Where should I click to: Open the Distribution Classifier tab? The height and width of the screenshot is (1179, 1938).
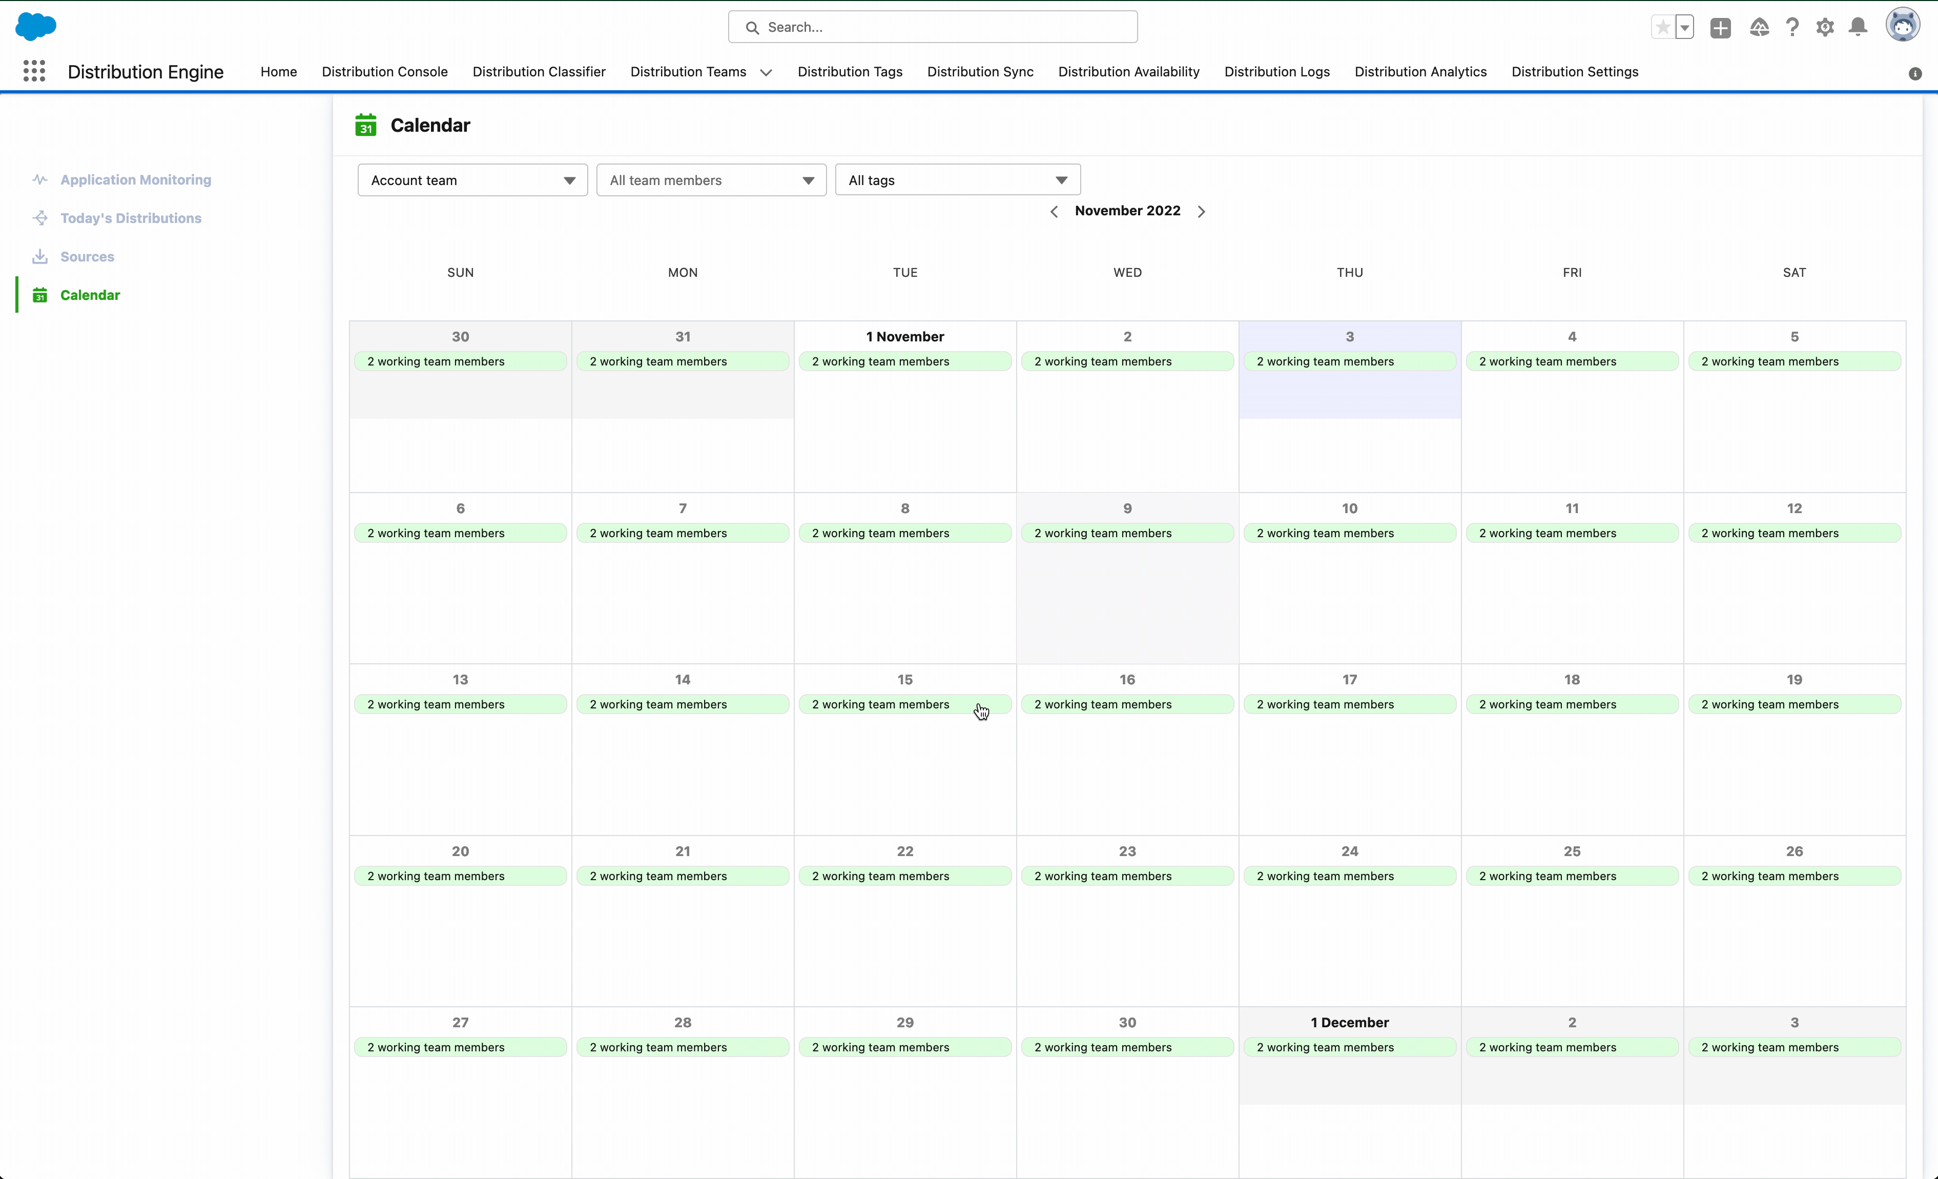(x=539, y=72)
